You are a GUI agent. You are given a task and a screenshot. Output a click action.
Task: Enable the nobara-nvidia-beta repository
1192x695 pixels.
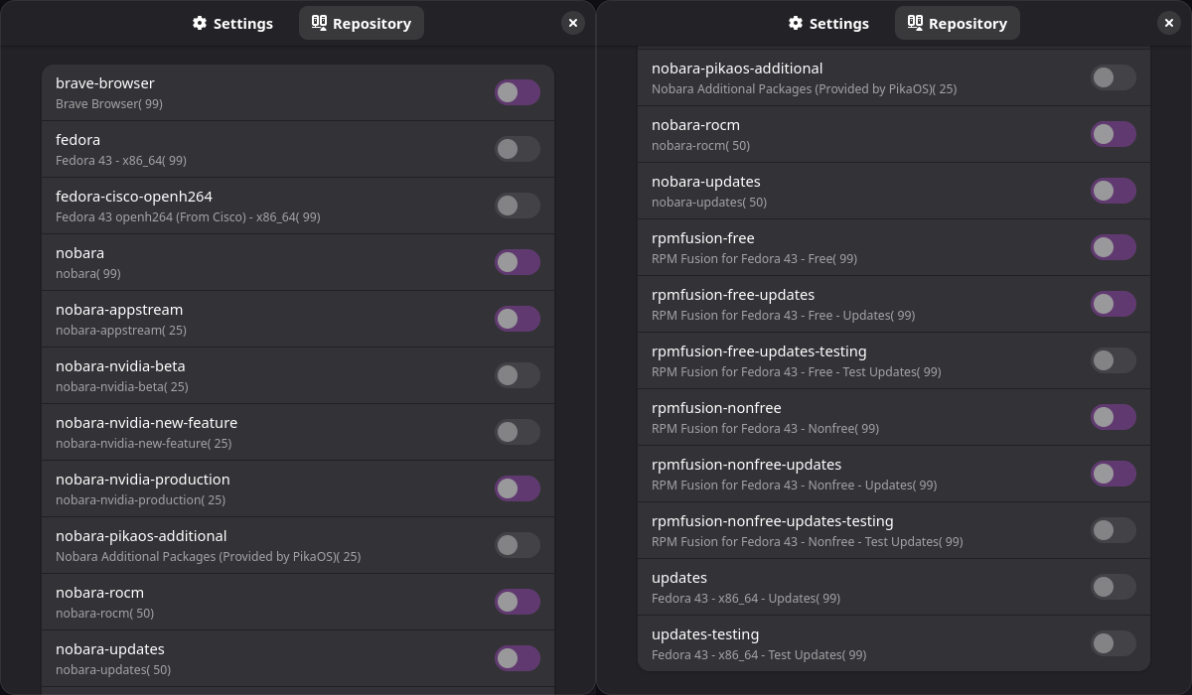[518, 375]
